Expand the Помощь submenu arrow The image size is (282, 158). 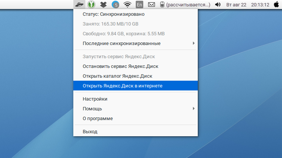[194, 108]
